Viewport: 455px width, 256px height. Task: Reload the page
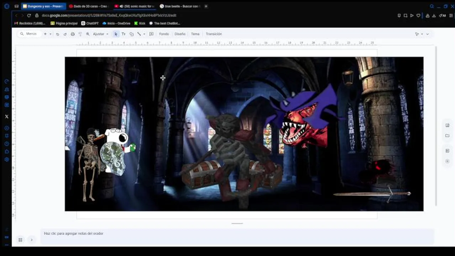click(x=29, y=16)
